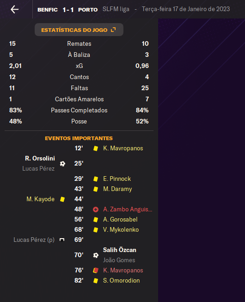Click the missed penalty icon at 69'
245x302 pixels.
[x=62, y=240]
